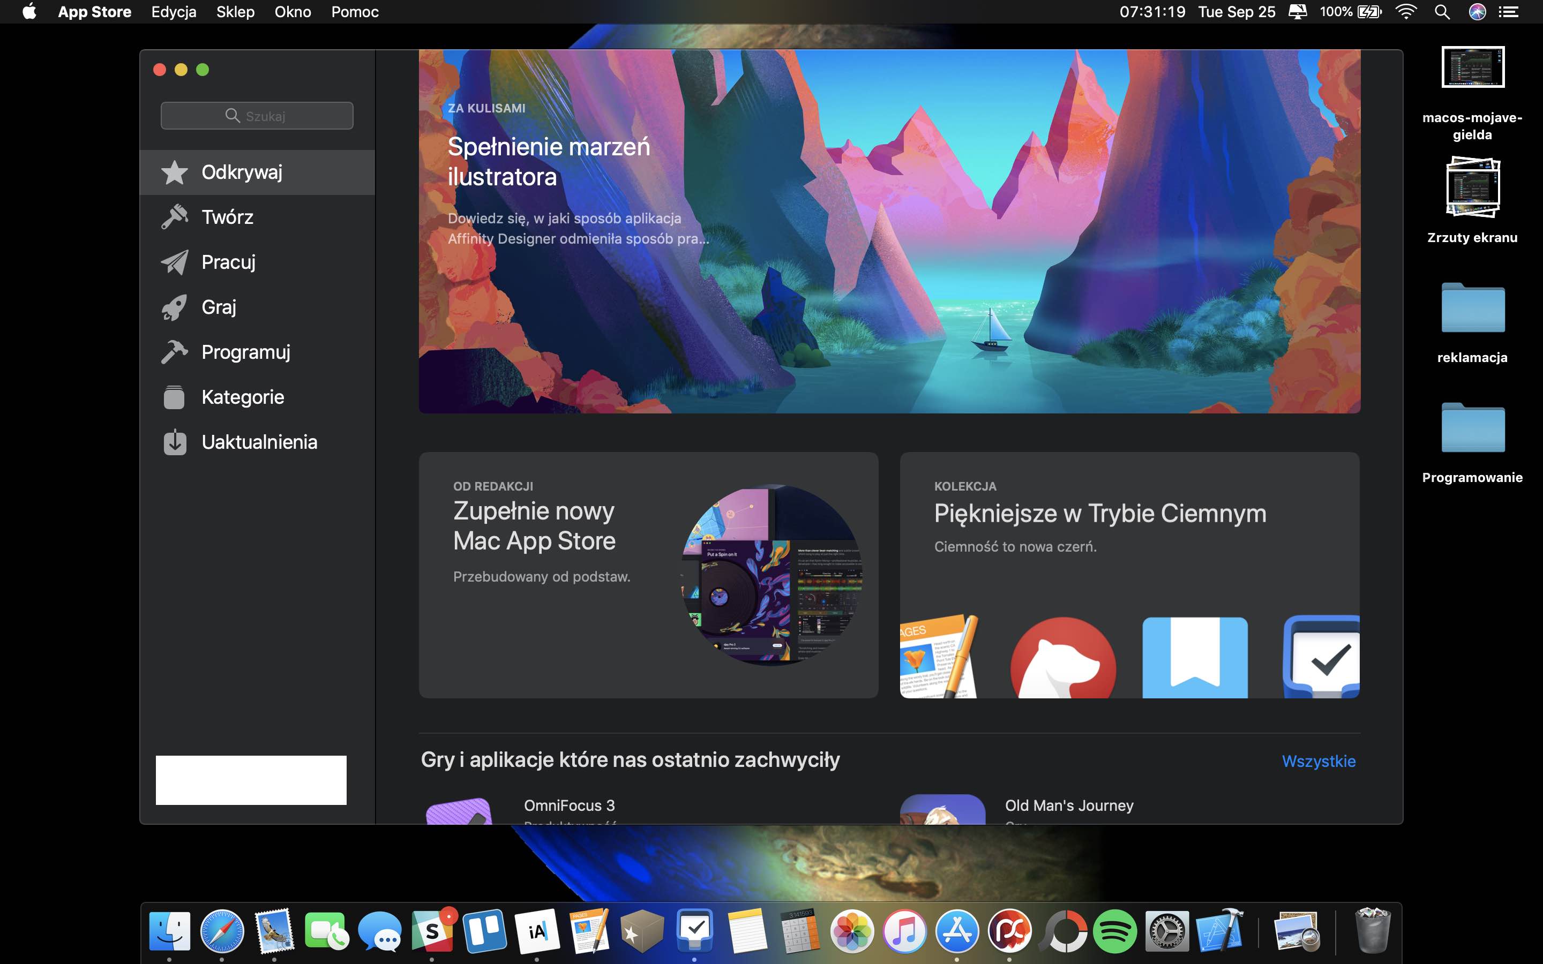Image resolution: width=1543 pixels, height=964 pixels.
Task: Open the Things checkmark icon in the collection
Action: click(x=1321, y=657)
